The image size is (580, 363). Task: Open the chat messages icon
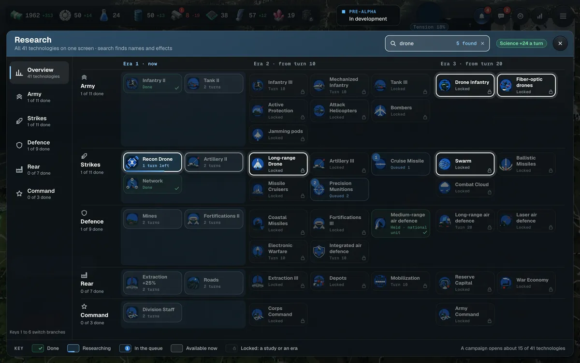pyautogui.click(x=501, y=16)
